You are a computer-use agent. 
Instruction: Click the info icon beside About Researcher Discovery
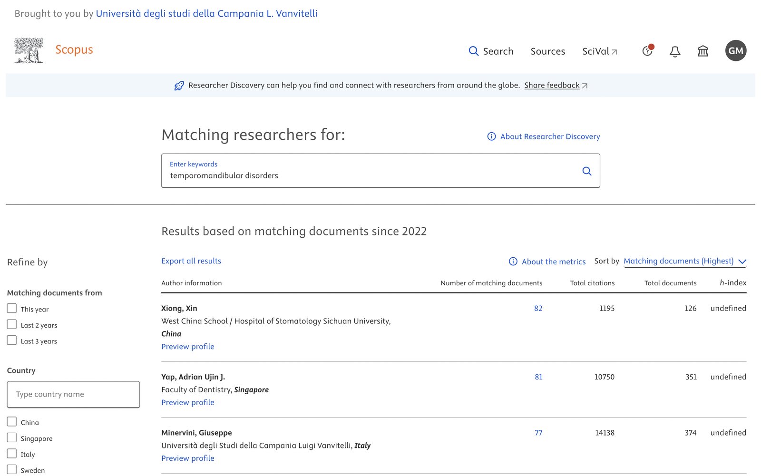[x=491, y=136]
